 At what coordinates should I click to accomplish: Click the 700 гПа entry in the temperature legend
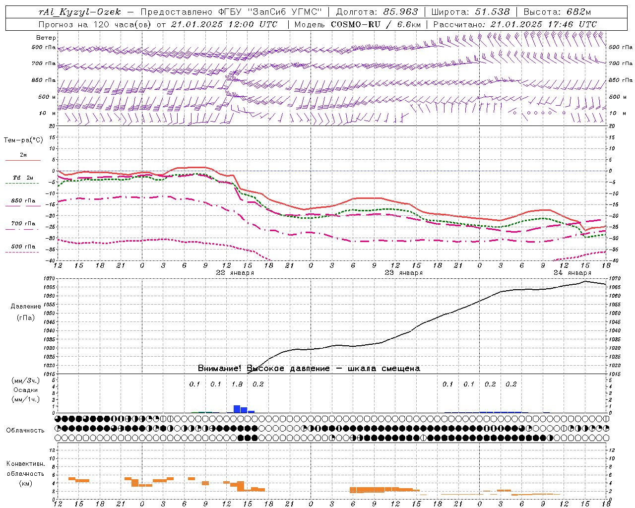tap(23, 224)
